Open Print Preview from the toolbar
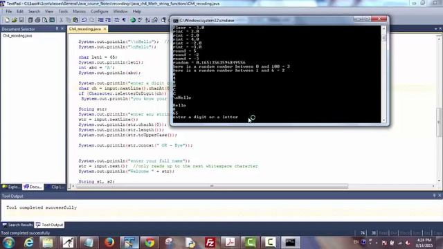 tap(44, 20)
